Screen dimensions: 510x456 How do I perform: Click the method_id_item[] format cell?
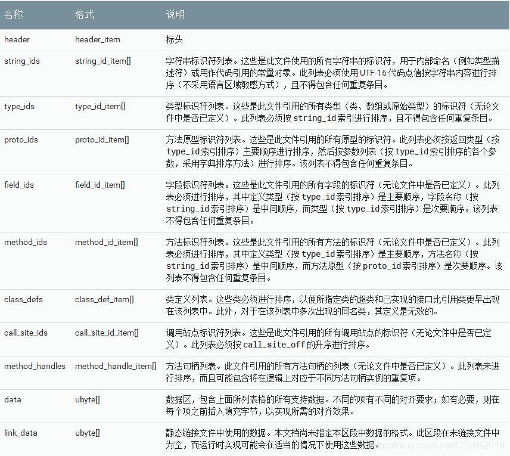click(x=107, y=242)
